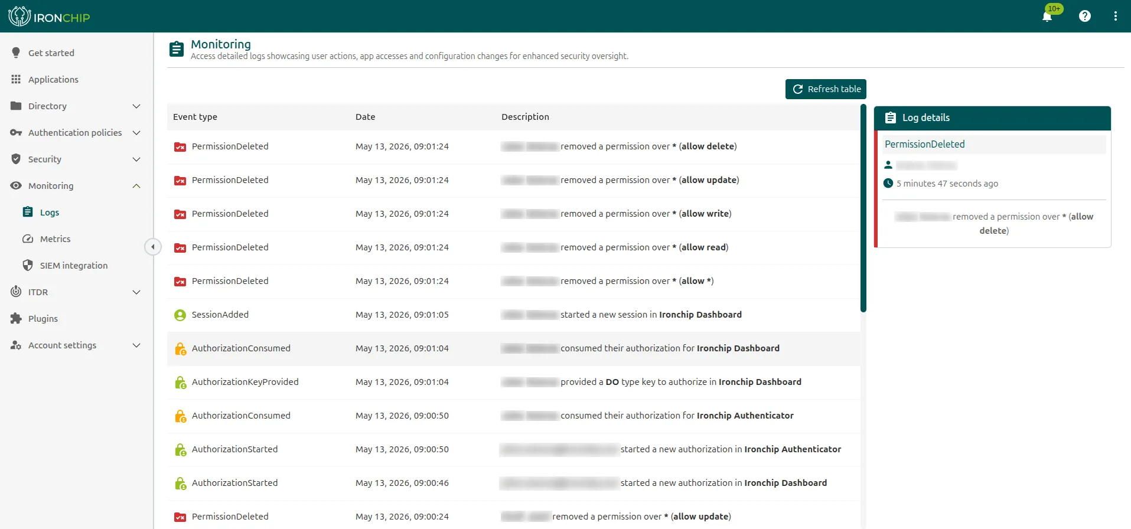Screen dimensions: 1131x529
Task: Click the Log details panel clipboard icon
Action: pyautogui.click(x=891, y=118)
